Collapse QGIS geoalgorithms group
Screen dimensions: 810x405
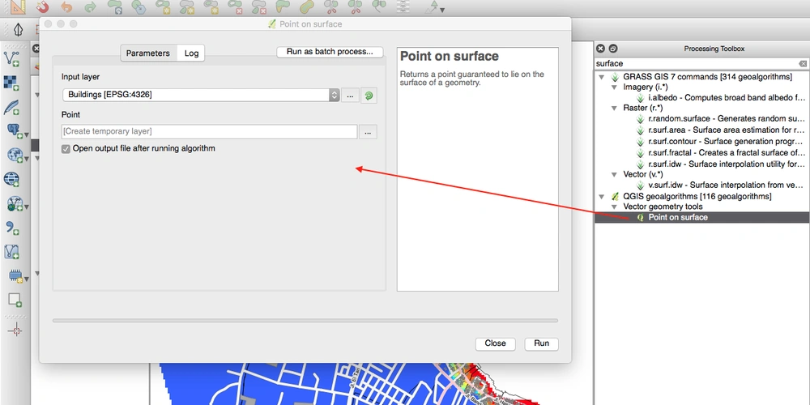(x=601, y=196)
